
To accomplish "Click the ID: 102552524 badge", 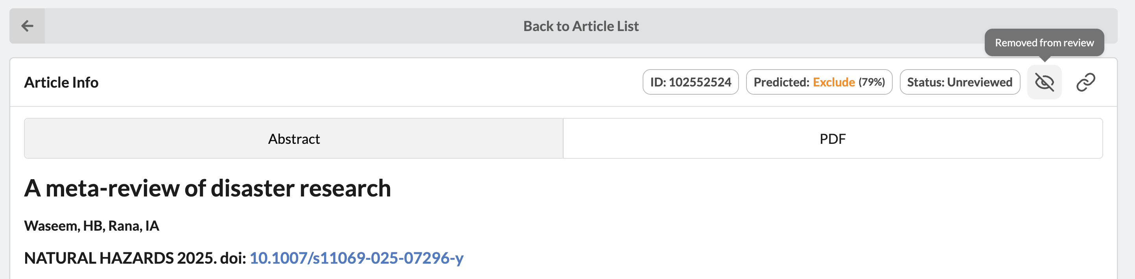I will [690, 82].
